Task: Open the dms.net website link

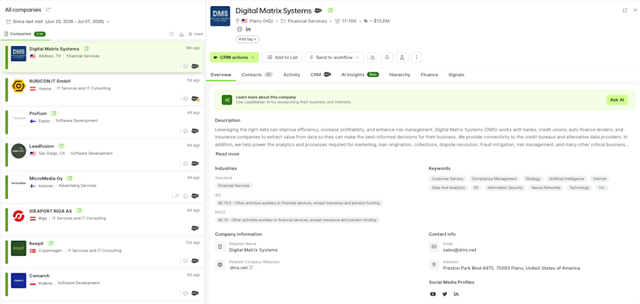Action: tap(241, 268)
